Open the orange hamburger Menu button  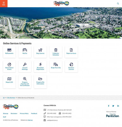[x=4, y=3]
